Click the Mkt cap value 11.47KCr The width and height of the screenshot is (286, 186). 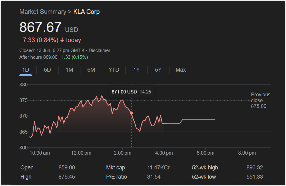click(158, 168)
